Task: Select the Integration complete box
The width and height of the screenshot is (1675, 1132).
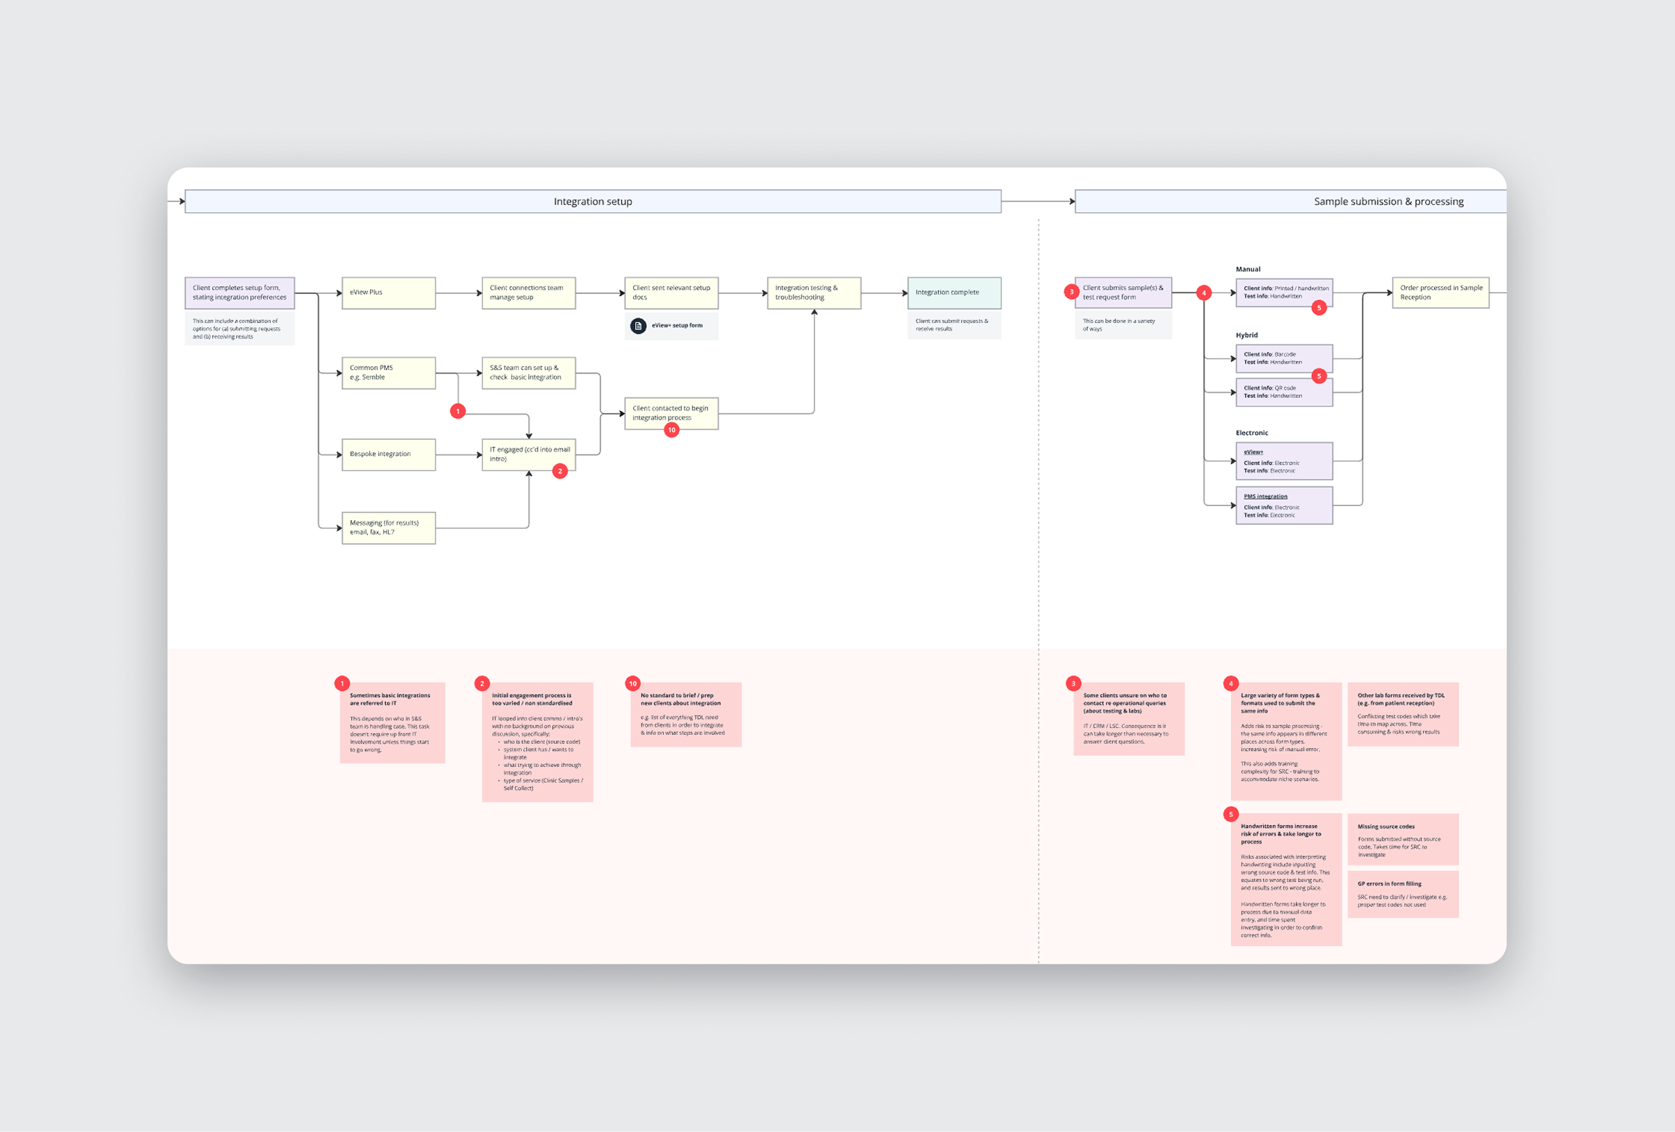Action: 954,293
